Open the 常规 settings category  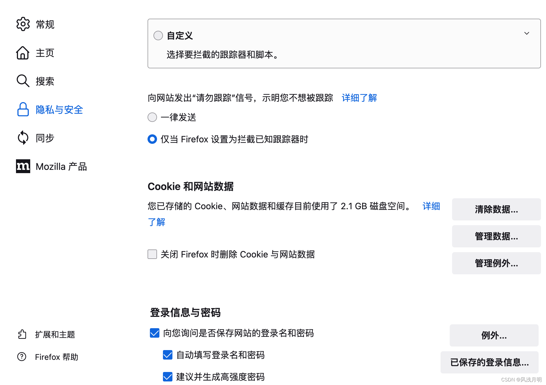45,24
